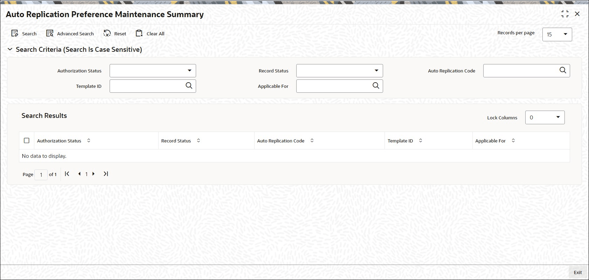Screen dimensions: 589x280
Task: Go to the last results page
Action: [x=106, y=174]
